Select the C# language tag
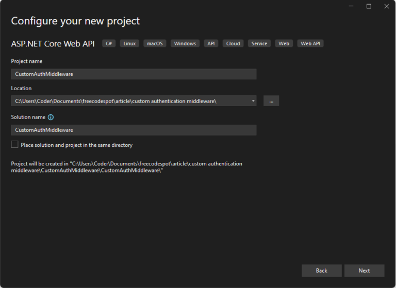 [109, 44]
